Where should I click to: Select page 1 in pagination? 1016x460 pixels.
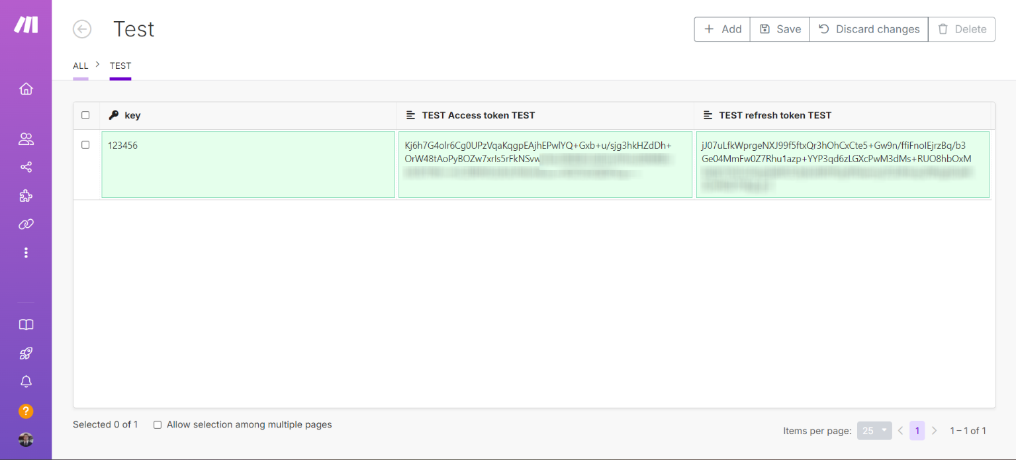coord(917,431)
